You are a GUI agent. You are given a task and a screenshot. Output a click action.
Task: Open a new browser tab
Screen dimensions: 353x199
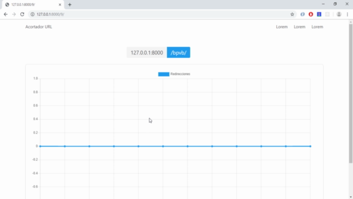69,4
